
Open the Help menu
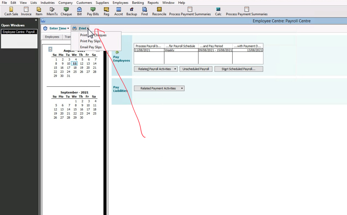click(181, 3)
